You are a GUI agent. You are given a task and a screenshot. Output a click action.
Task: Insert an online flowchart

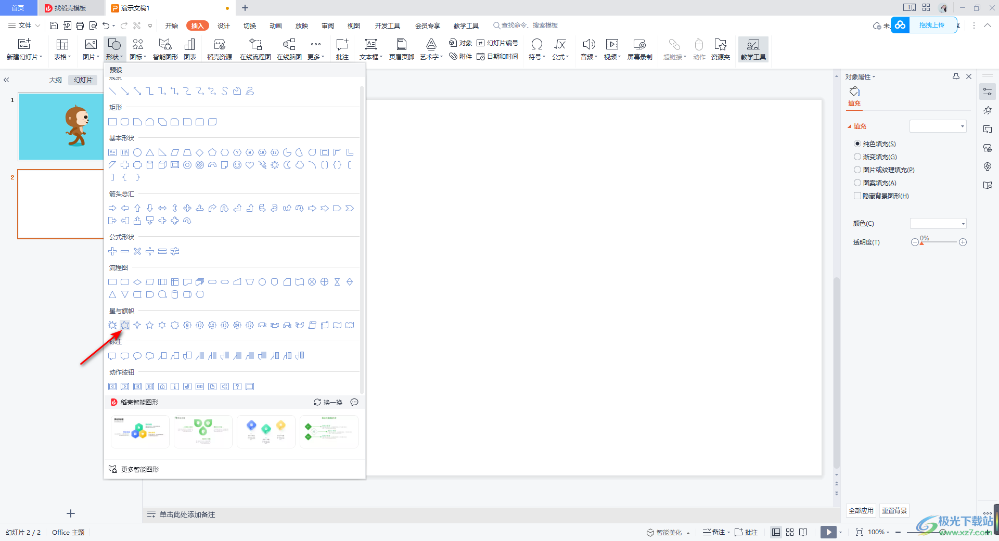tap(255, 49)
